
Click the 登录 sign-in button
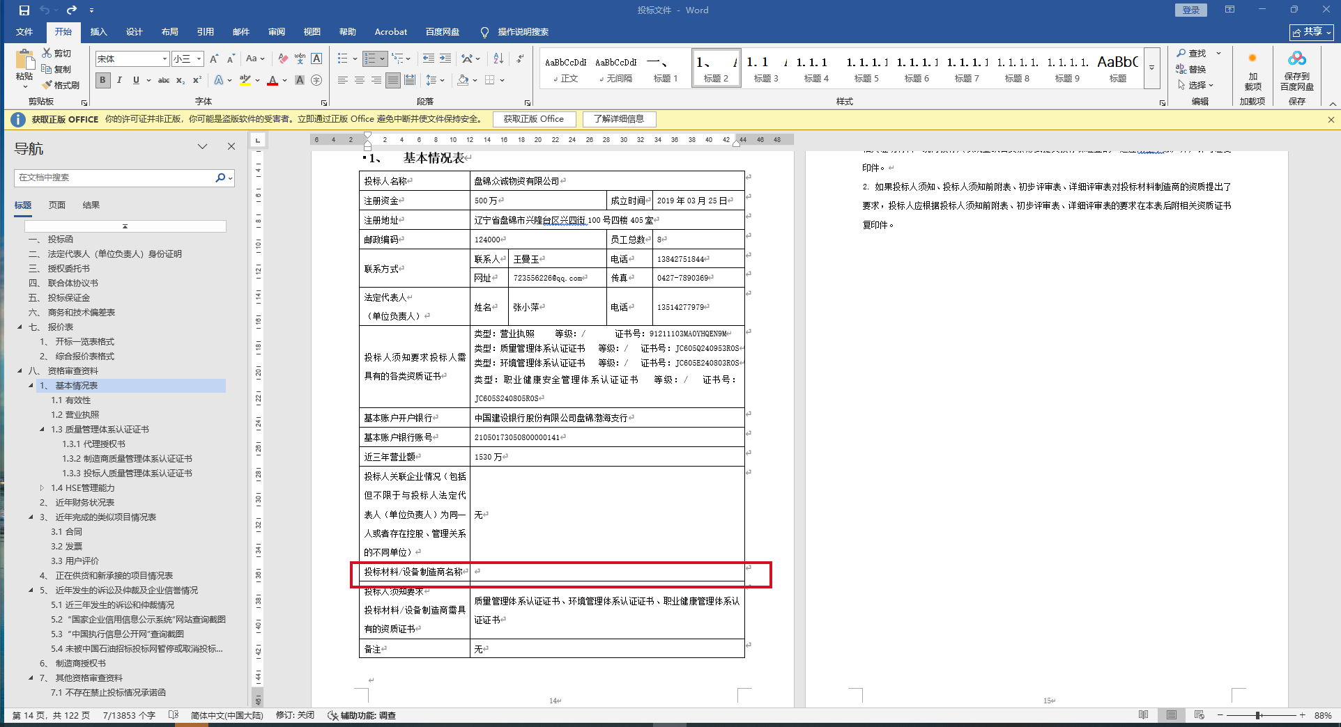click(1191, 10)
